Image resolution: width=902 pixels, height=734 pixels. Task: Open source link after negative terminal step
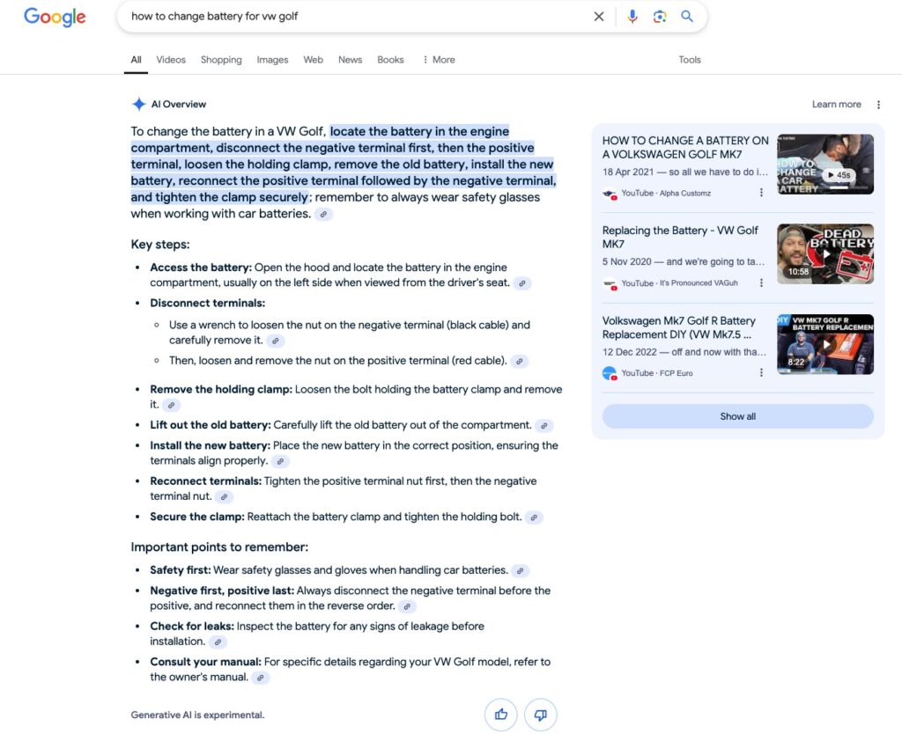pyautogui.click(x=276, y=341)
